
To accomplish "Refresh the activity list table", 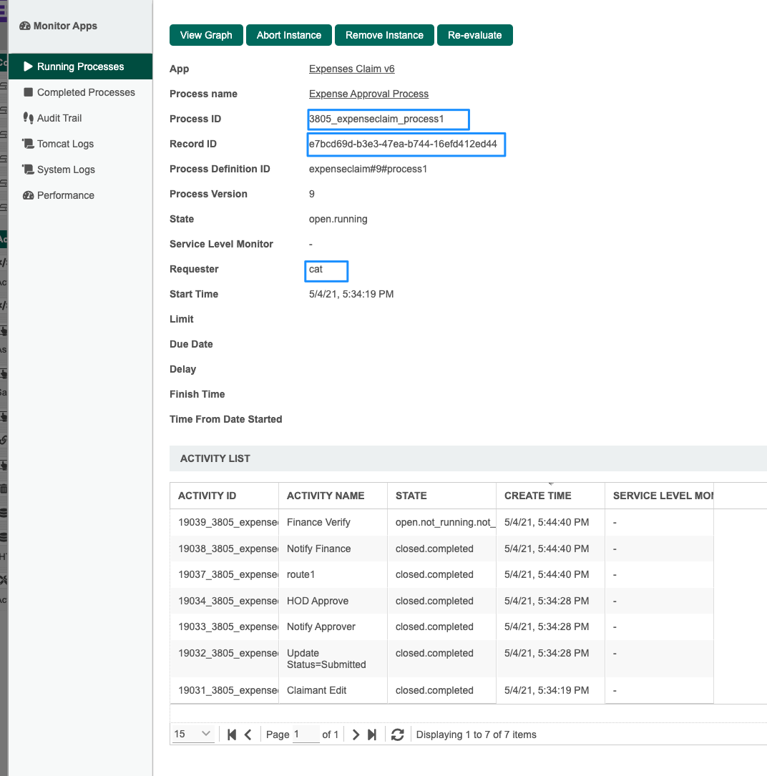I will tap(398, 735).
